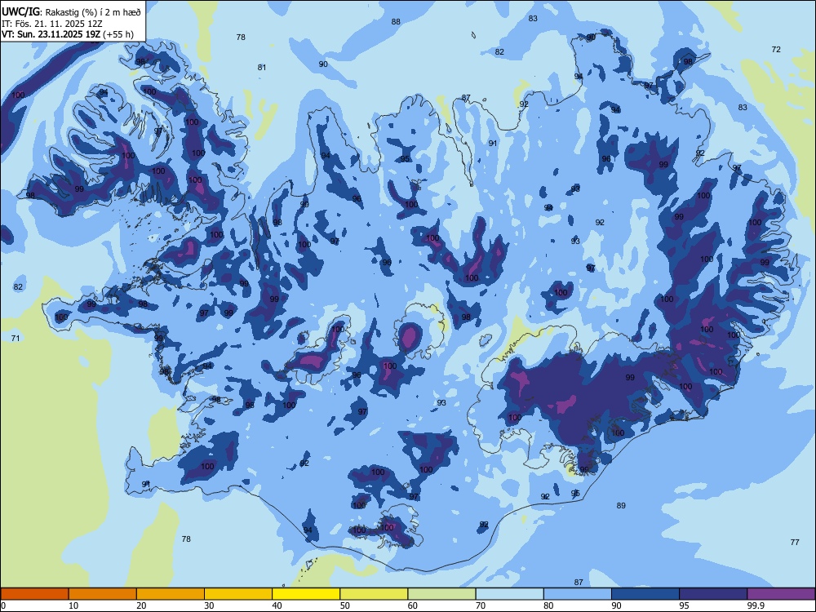
Task: Choose the golden 30–40 legend swatch
Action: pyautogui.click(x=238, y=594)
